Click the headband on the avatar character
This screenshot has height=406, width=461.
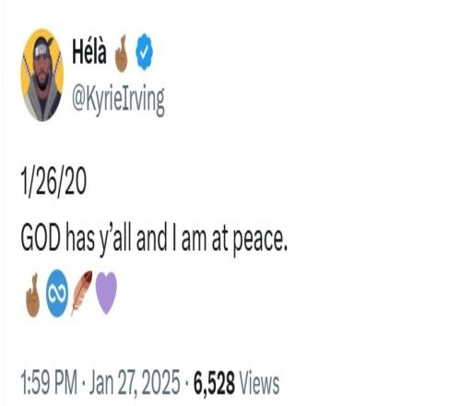42,49
